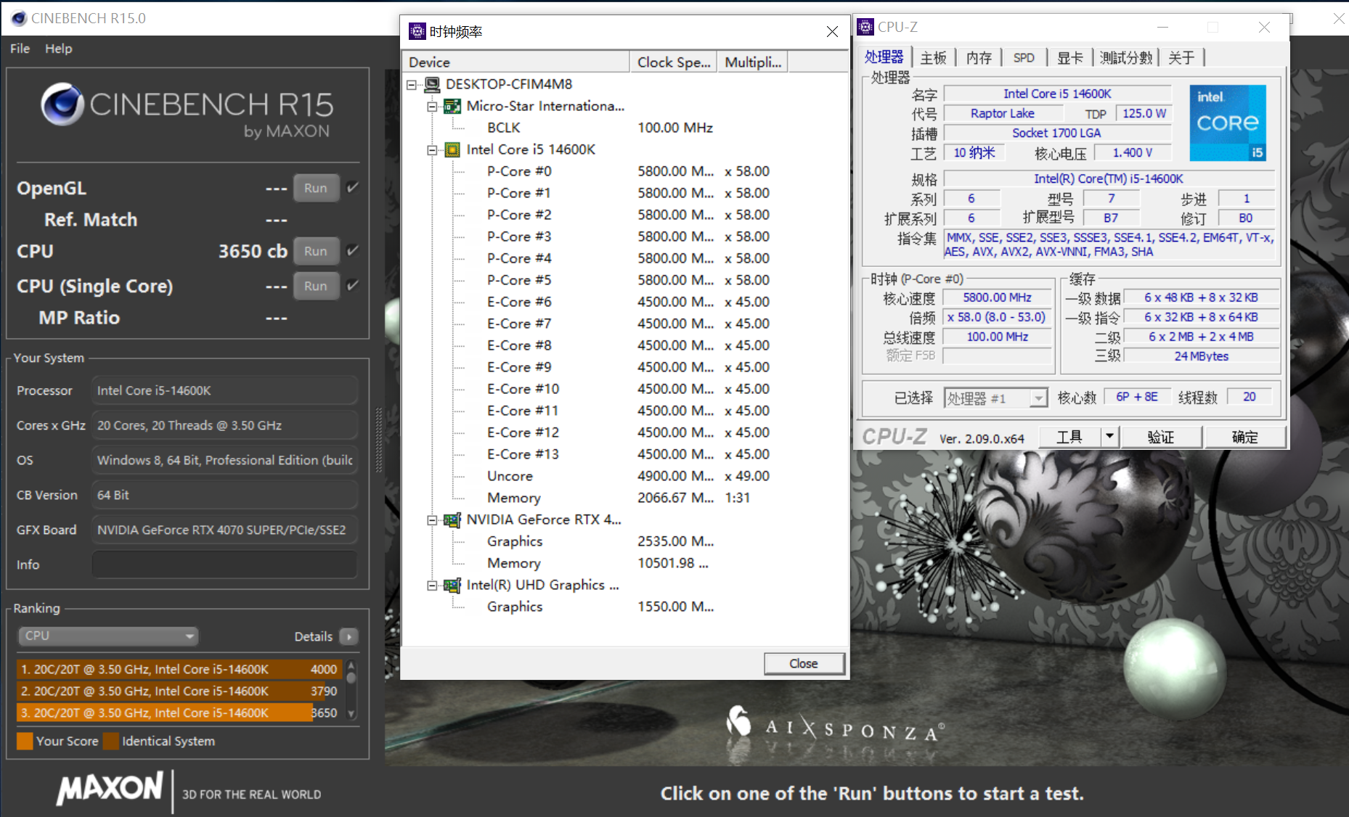Run the CPU benchmark test
Screen dimensions: 1349x817
coord(316,251)
